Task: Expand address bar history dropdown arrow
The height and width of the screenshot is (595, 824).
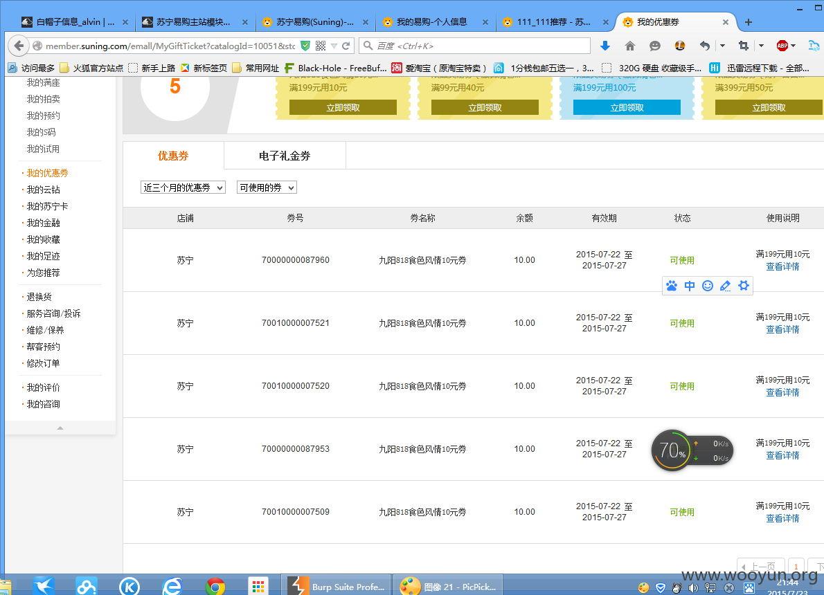Action: (334, 46)
